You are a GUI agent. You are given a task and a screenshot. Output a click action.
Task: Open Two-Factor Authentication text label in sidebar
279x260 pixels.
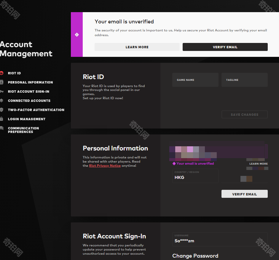coord(36,110)
